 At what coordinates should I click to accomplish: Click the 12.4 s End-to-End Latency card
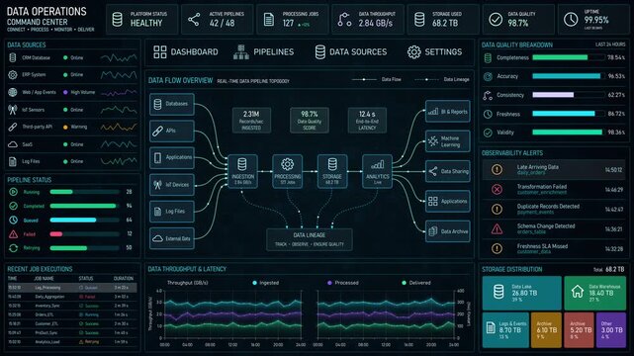(x=367, y=120)
